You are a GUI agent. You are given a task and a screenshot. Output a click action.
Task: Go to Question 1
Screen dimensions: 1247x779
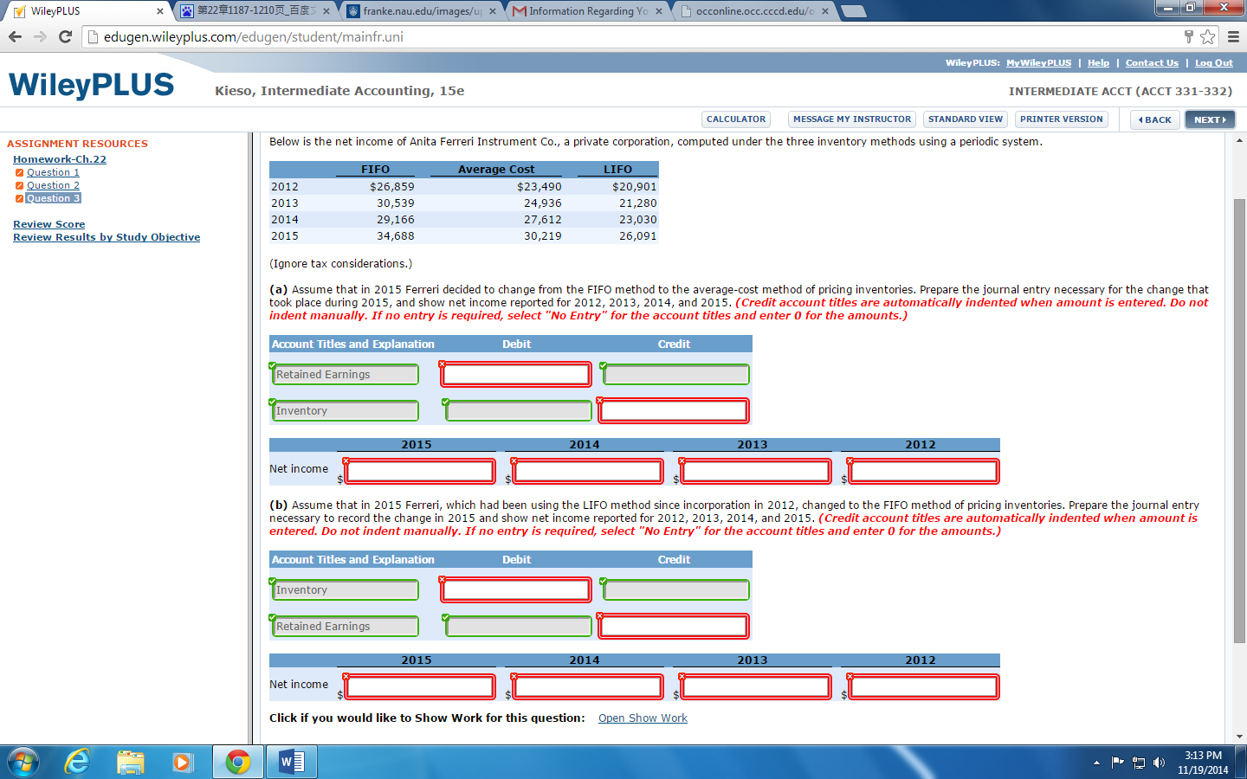click(x=53, y=172)
